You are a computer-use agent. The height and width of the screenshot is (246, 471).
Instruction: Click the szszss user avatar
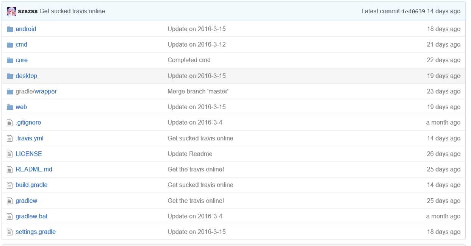pyautogui.click(x=11, y=11)
